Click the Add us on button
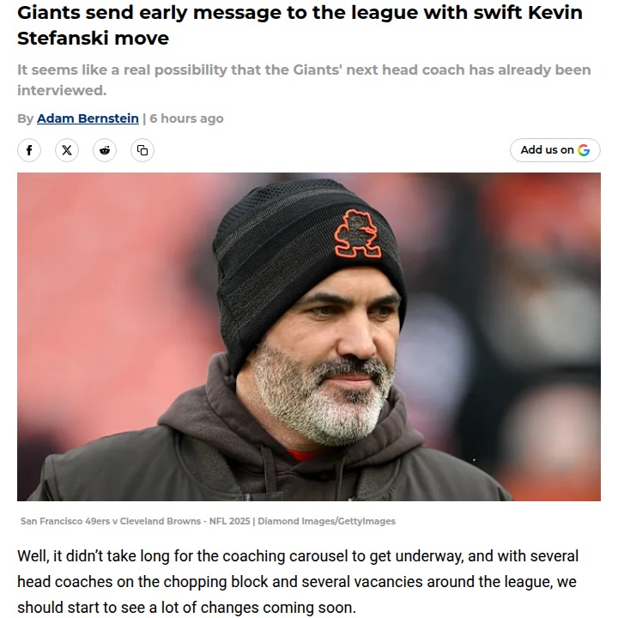The width and height of the screenshot is (618, 618). [x=555, y=150]
